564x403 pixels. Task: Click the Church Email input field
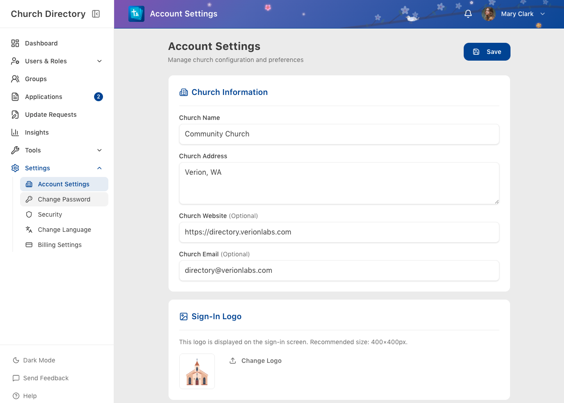339,271
